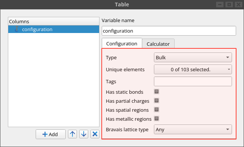Screen dimensions: 244x147
Task: Switch to the Calculator tab
Action: click(x=158, y=44)
